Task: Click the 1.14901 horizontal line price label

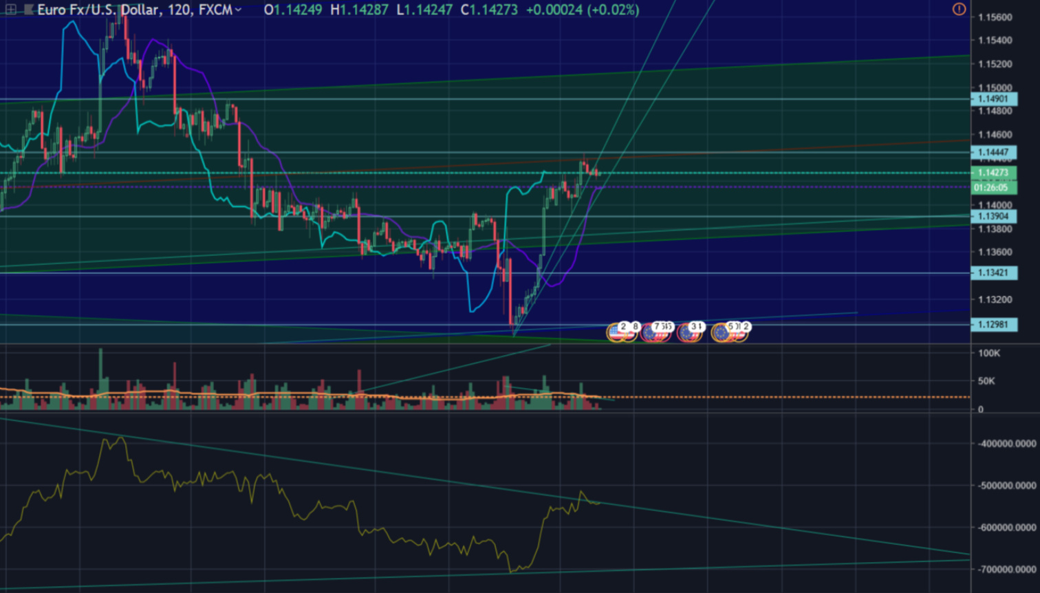Action: 993,99
